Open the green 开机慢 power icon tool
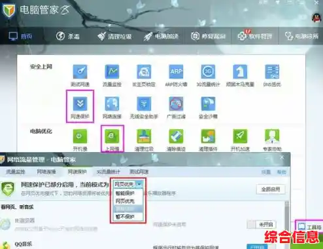 pos(80,140)
